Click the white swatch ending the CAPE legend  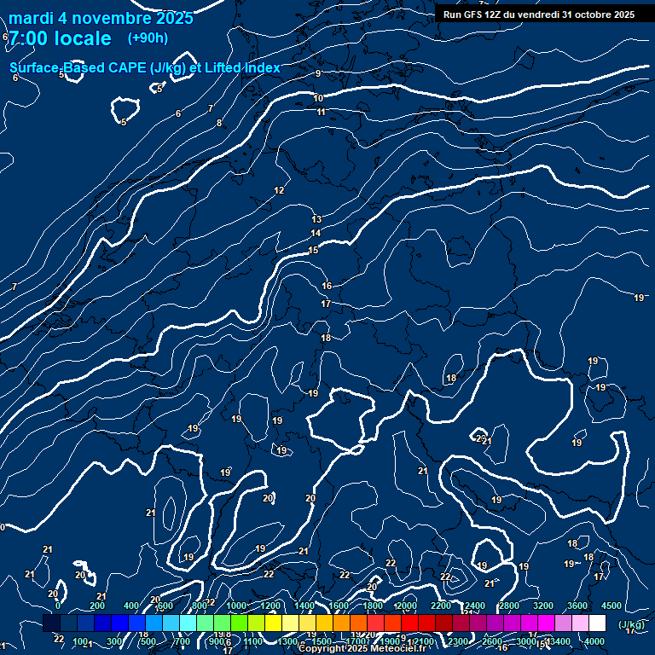(597, 623)
